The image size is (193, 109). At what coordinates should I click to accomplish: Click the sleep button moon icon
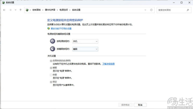(53, 49)
